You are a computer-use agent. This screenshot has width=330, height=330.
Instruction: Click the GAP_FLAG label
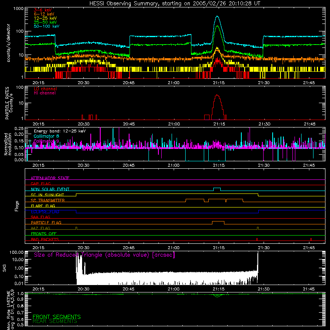(40, 184)
